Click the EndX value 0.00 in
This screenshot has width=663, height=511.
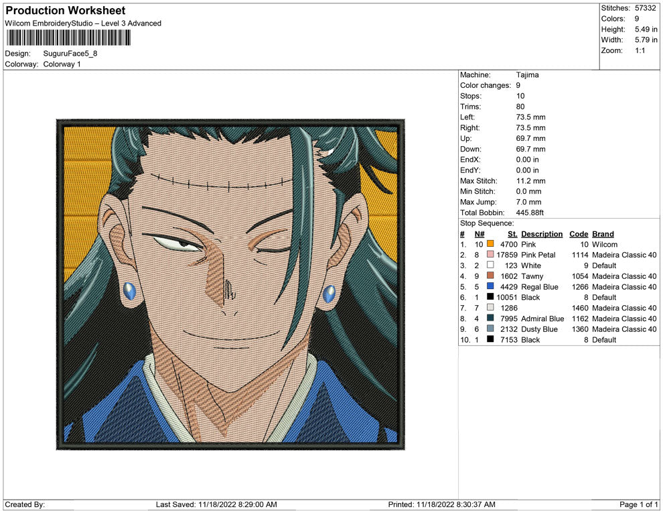click(x=527, y=160)
